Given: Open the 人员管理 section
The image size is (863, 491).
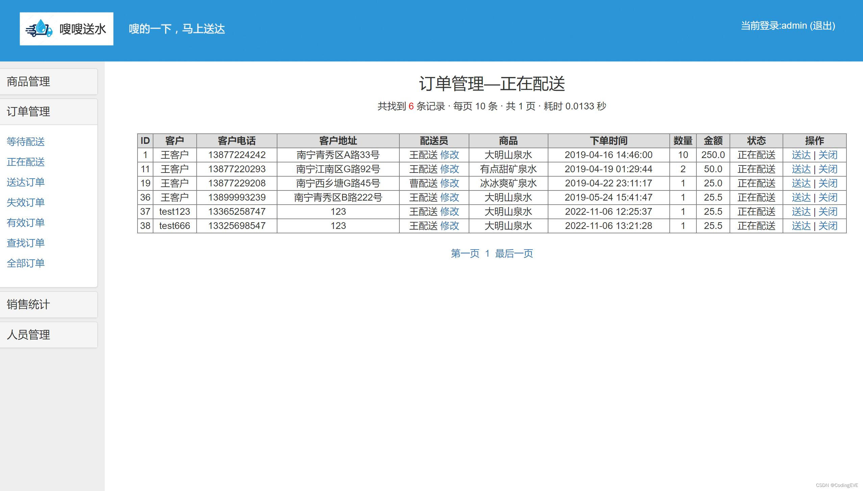Looking at the screenshot, I should (28, 335).
